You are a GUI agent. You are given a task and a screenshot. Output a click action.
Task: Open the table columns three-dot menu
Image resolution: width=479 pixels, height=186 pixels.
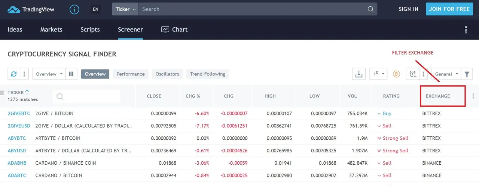(x=473, y=96)
